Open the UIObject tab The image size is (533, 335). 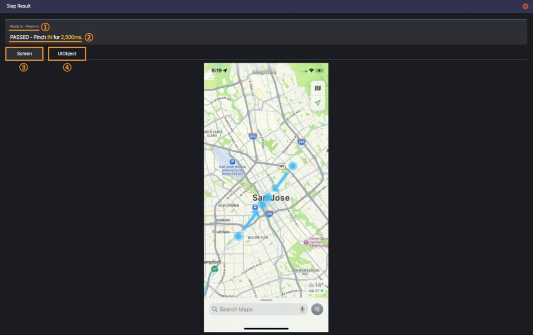[67, 53]
